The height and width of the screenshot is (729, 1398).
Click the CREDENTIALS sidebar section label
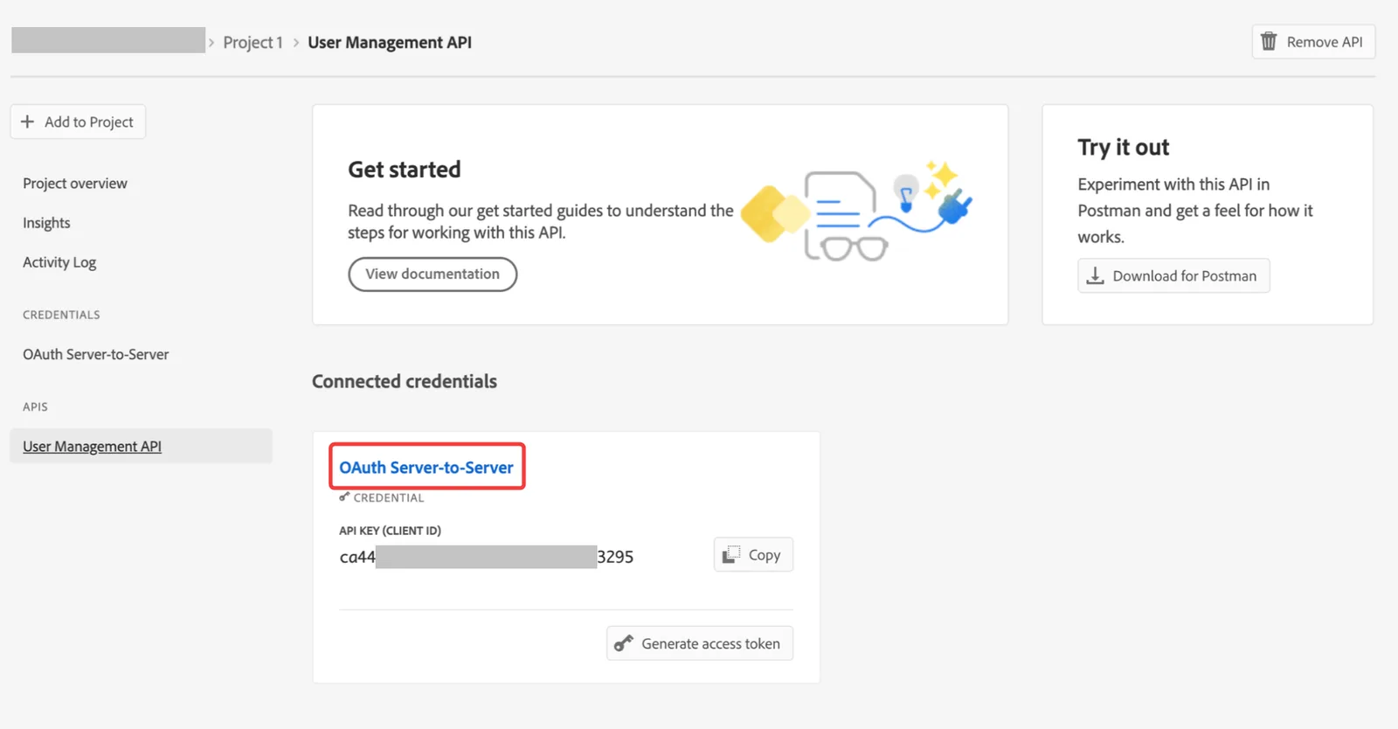pyautogui.click(x=61, y=315)
